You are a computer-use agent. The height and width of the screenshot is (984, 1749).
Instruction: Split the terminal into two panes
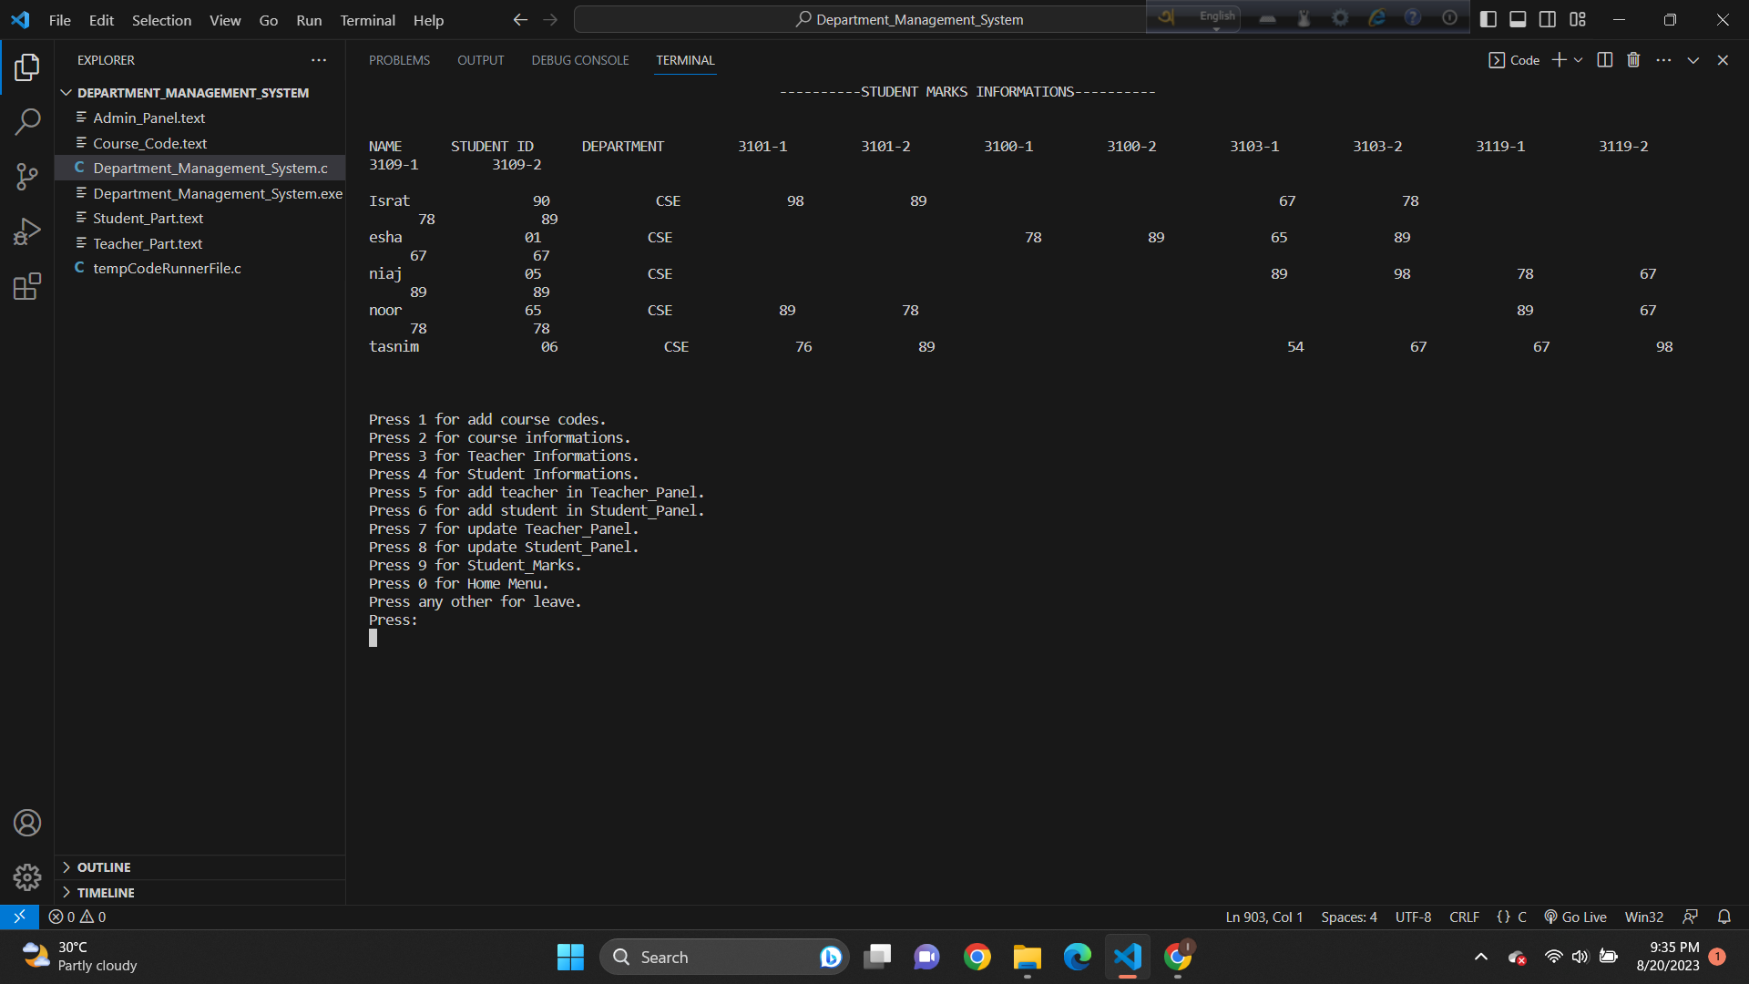[x=1604, y=59]
